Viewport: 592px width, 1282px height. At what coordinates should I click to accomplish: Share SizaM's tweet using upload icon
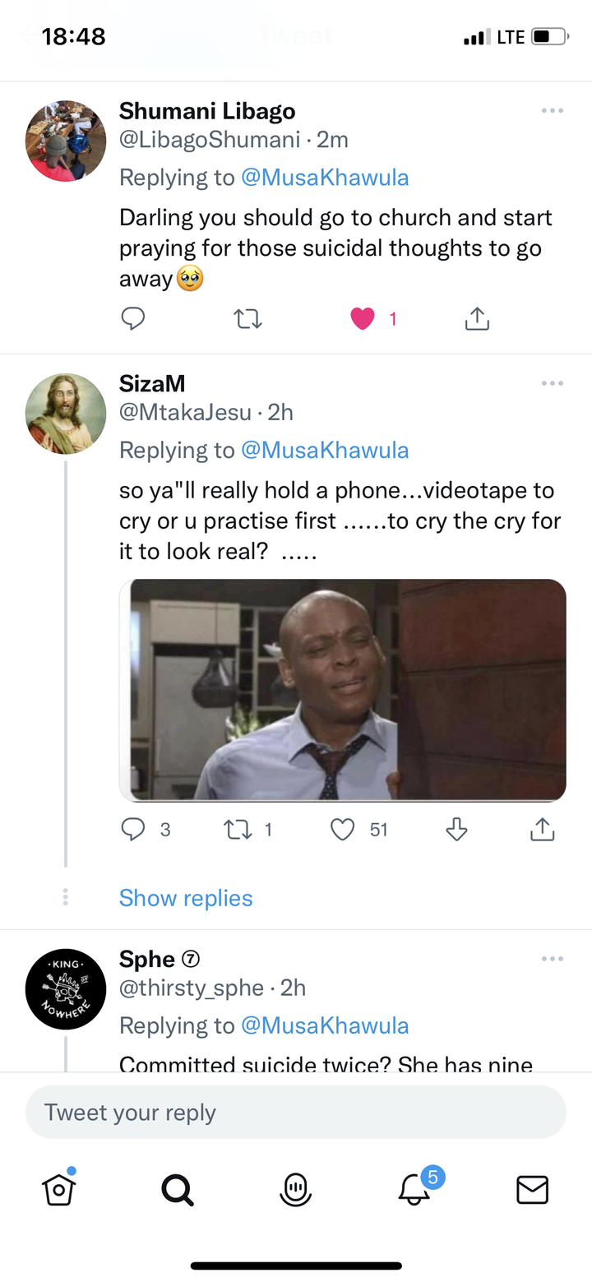[542, 829]
